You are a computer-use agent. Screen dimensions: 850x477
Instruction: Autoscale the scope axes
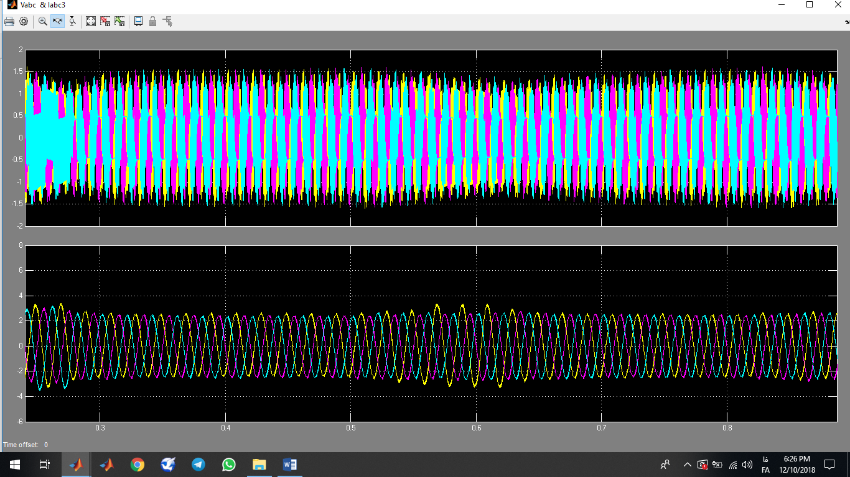(91, 21)
